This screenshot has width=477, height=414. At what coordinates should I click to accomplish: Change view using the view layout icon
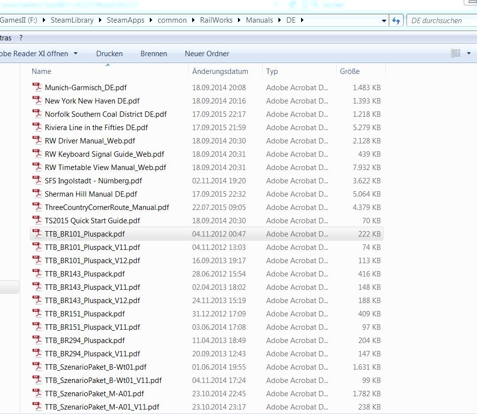(x=455, y=53)
